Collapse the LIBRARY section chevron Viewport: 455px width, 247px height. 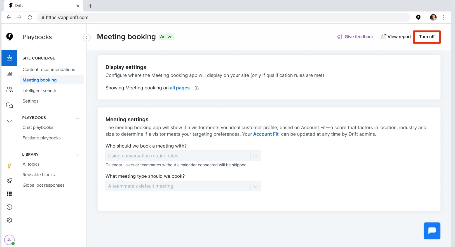78,155
